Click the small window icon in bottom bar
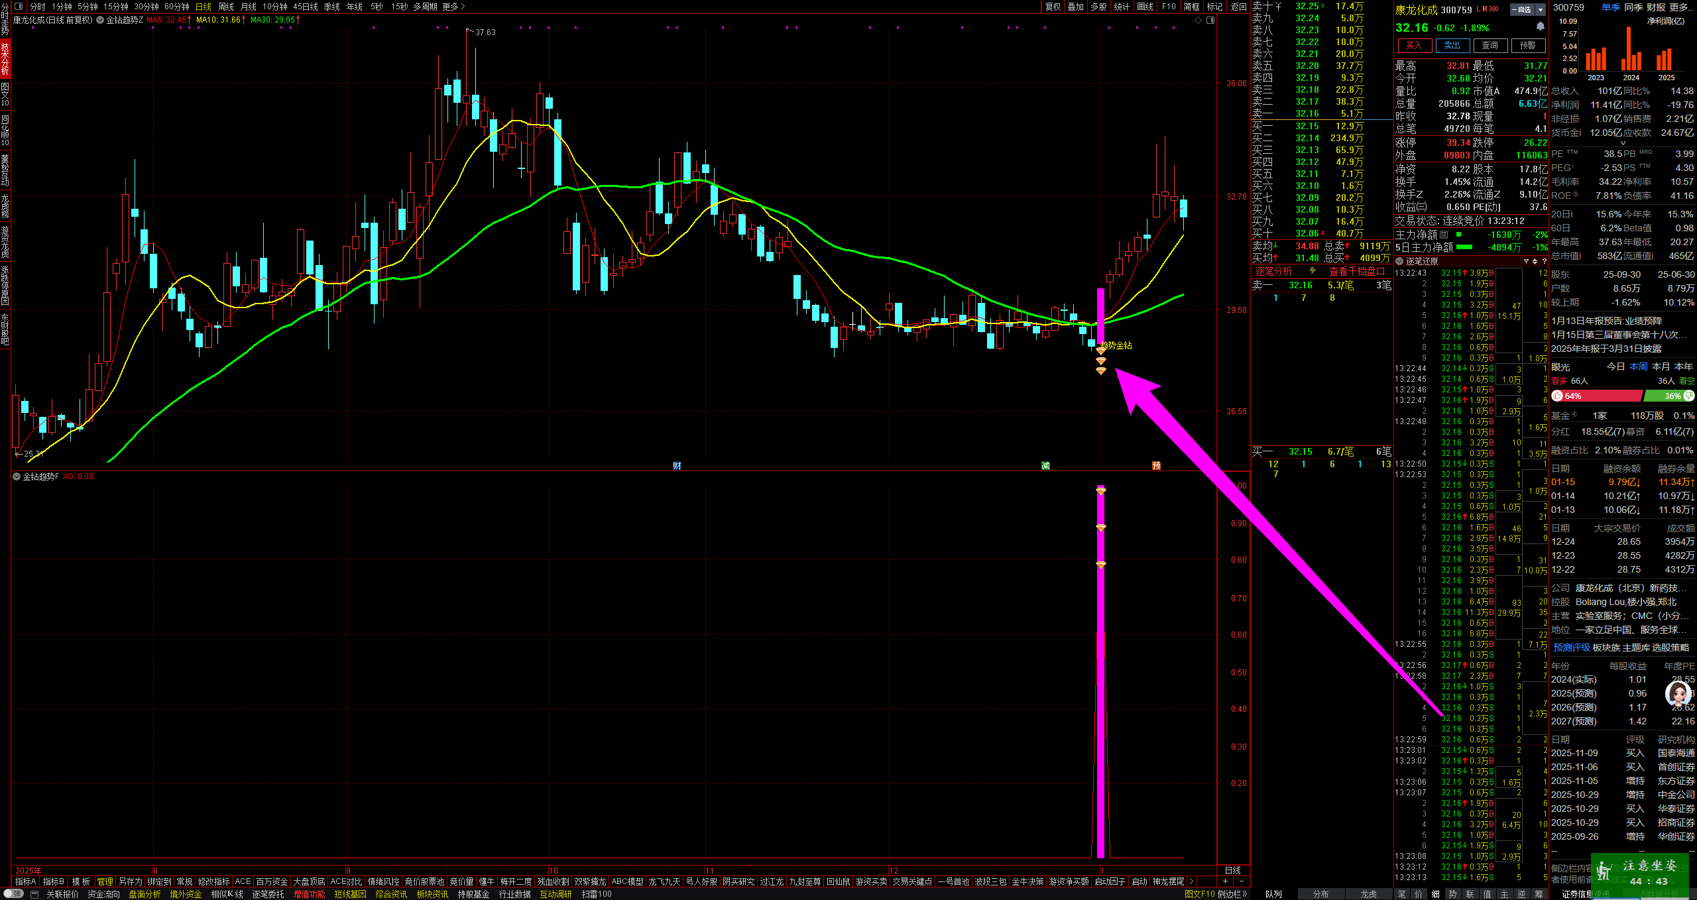Screen dimensions: 1697x900 pos(34,894)
